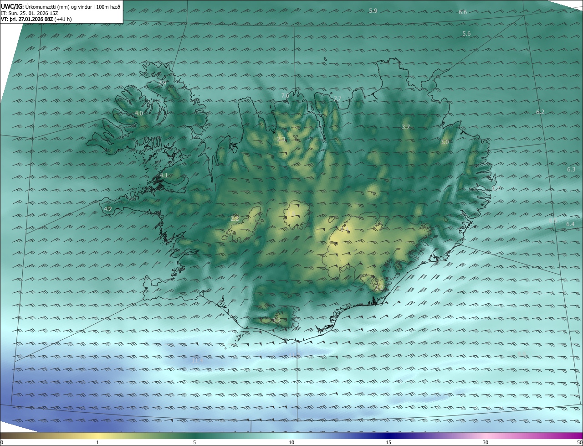Viewport: 583px width, 446px height.
Task: Click the 6.6 precipitation value label
Action: [x=463, y=12]
